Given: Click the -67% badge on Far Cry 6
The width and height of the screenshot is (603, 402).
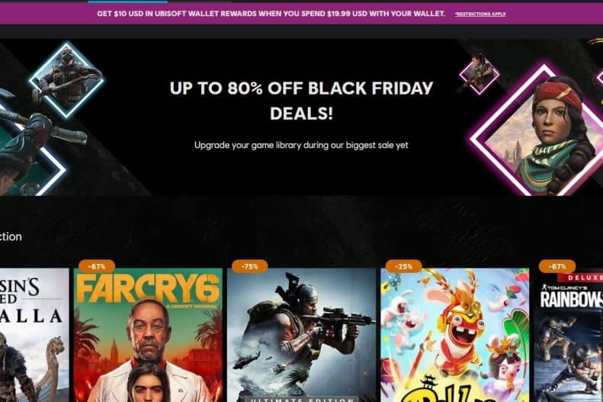Looking at the screenshot, I should pyautogui.click(x=97, y=266).
